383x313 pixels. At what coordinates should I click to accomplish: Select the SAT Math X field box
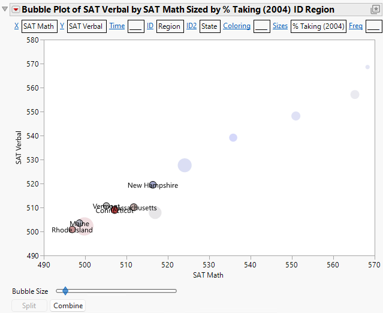(39, 26)
